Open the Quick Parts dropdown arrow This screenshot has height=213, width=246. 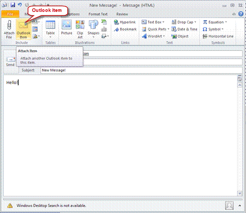point(168,29)
